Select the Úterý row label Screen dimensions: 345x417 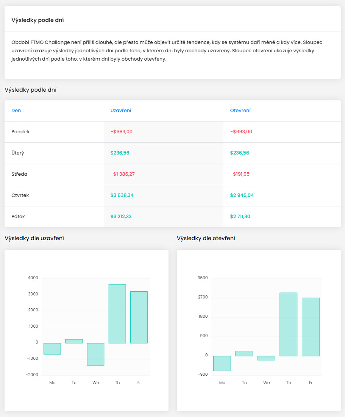pyautogui.click(x=17, y=153)
